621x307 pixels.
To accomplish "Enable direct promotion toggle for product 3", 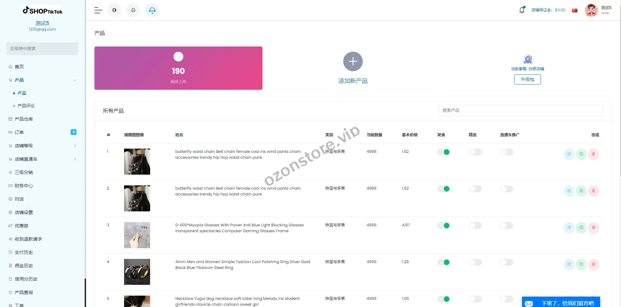I will pos(506,226).
